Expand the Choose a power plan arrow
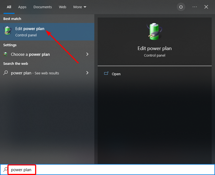The image size is (215, 175). (x=87, y=54)
